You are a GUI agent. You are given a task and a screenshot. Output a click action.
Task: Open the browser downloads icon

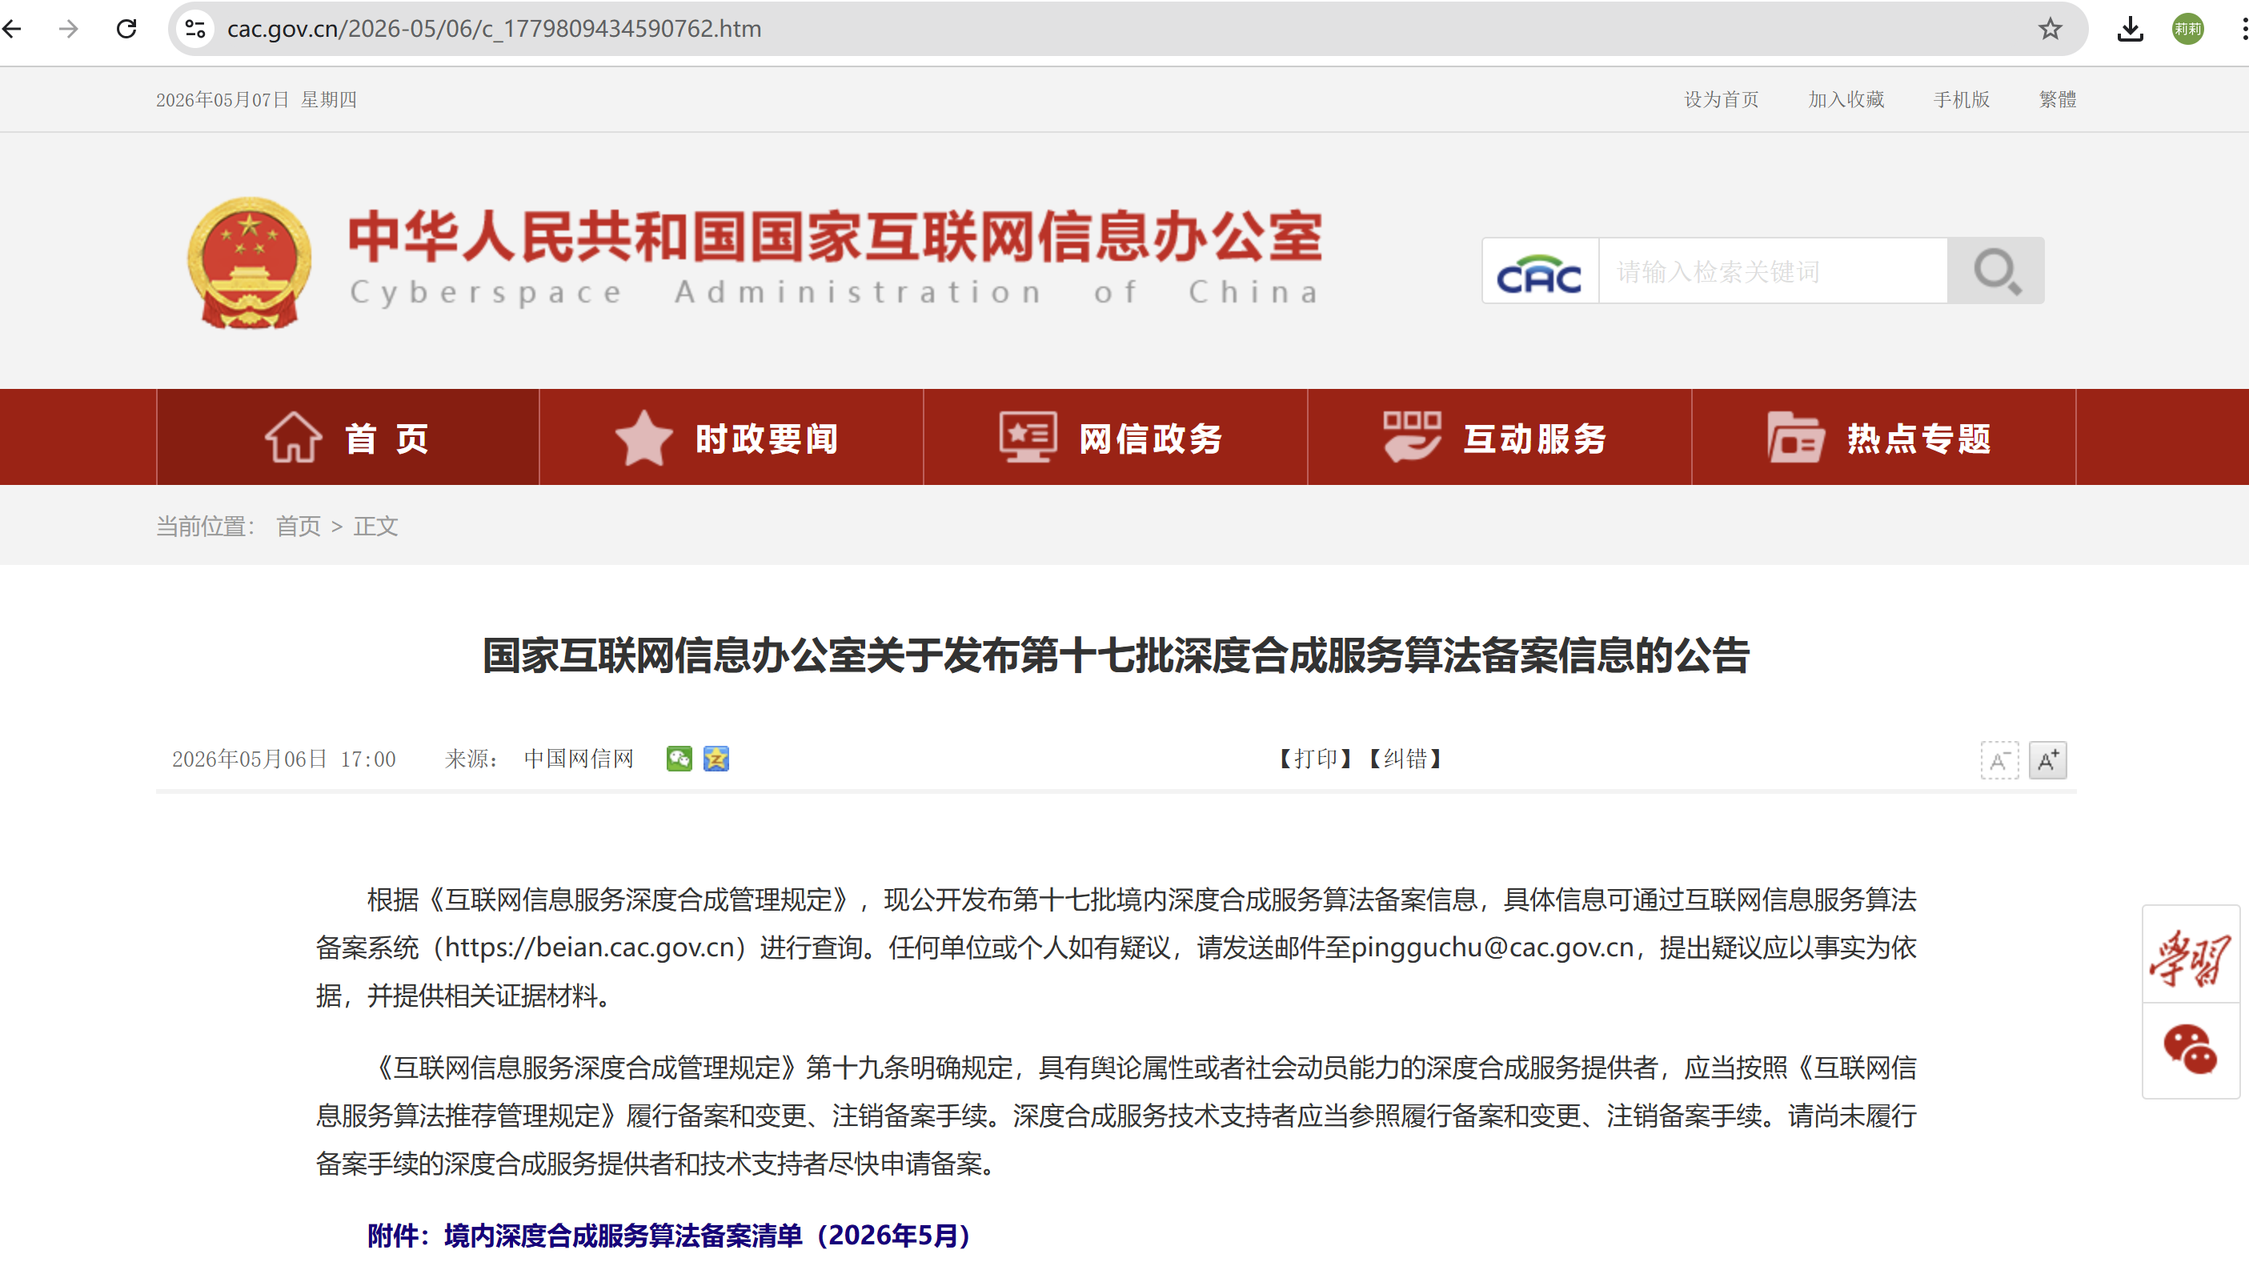point(2131,29)
